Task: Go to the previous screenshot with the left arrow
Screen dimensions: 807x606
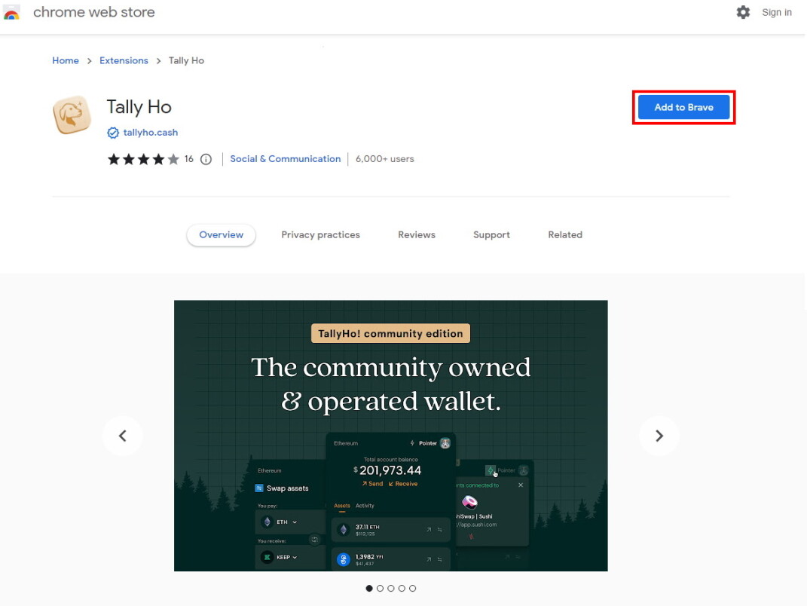Action: click(x=123, y=436)
